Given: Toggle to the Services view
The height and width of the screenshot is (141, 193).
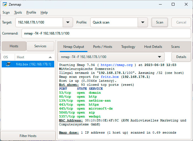Looking at the screenshot, I should (40, 46).
